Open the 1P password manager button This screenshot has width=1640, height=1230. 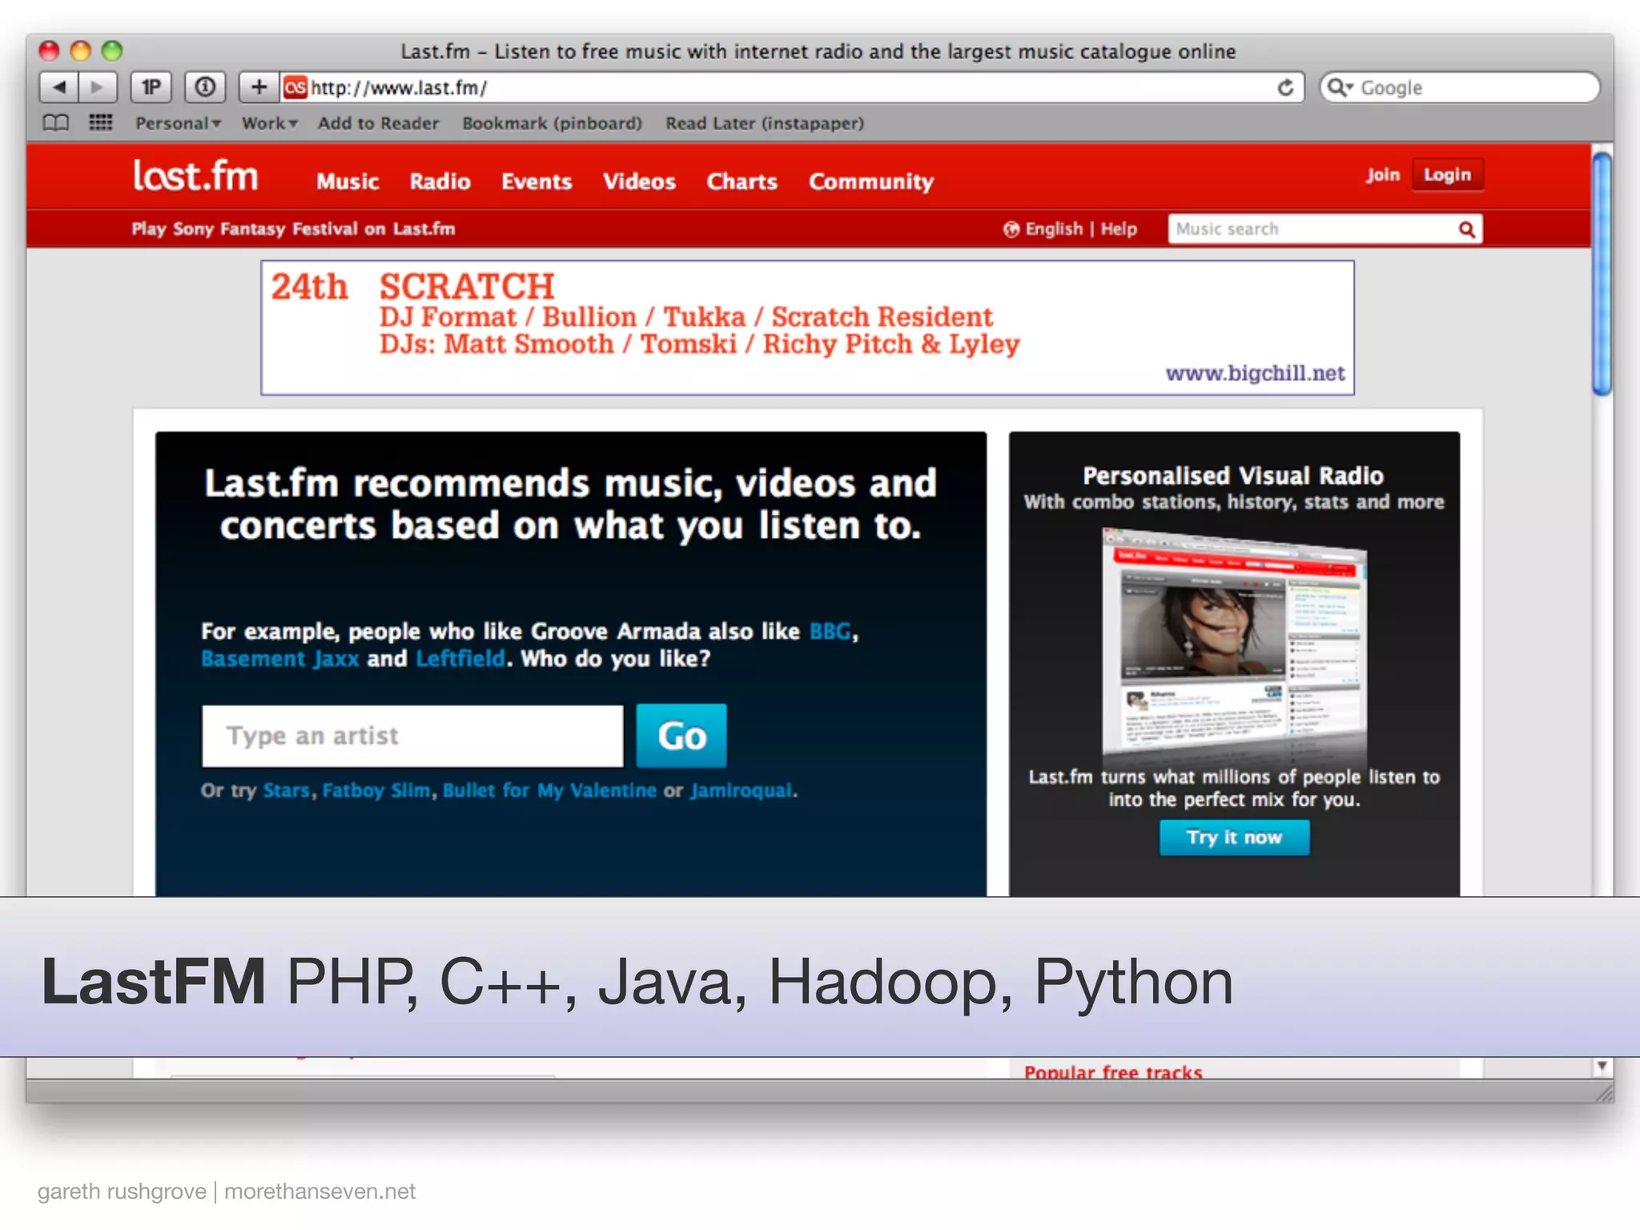coord(151,86)
